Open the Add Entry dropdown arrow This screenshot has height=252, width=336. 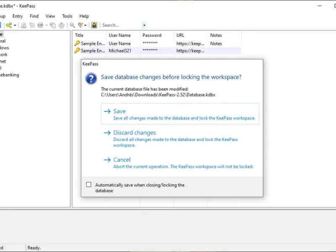point(15,25)
